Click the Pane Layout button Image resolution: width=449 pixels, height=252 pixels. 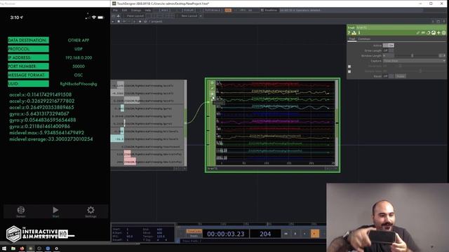click(135, 16)
